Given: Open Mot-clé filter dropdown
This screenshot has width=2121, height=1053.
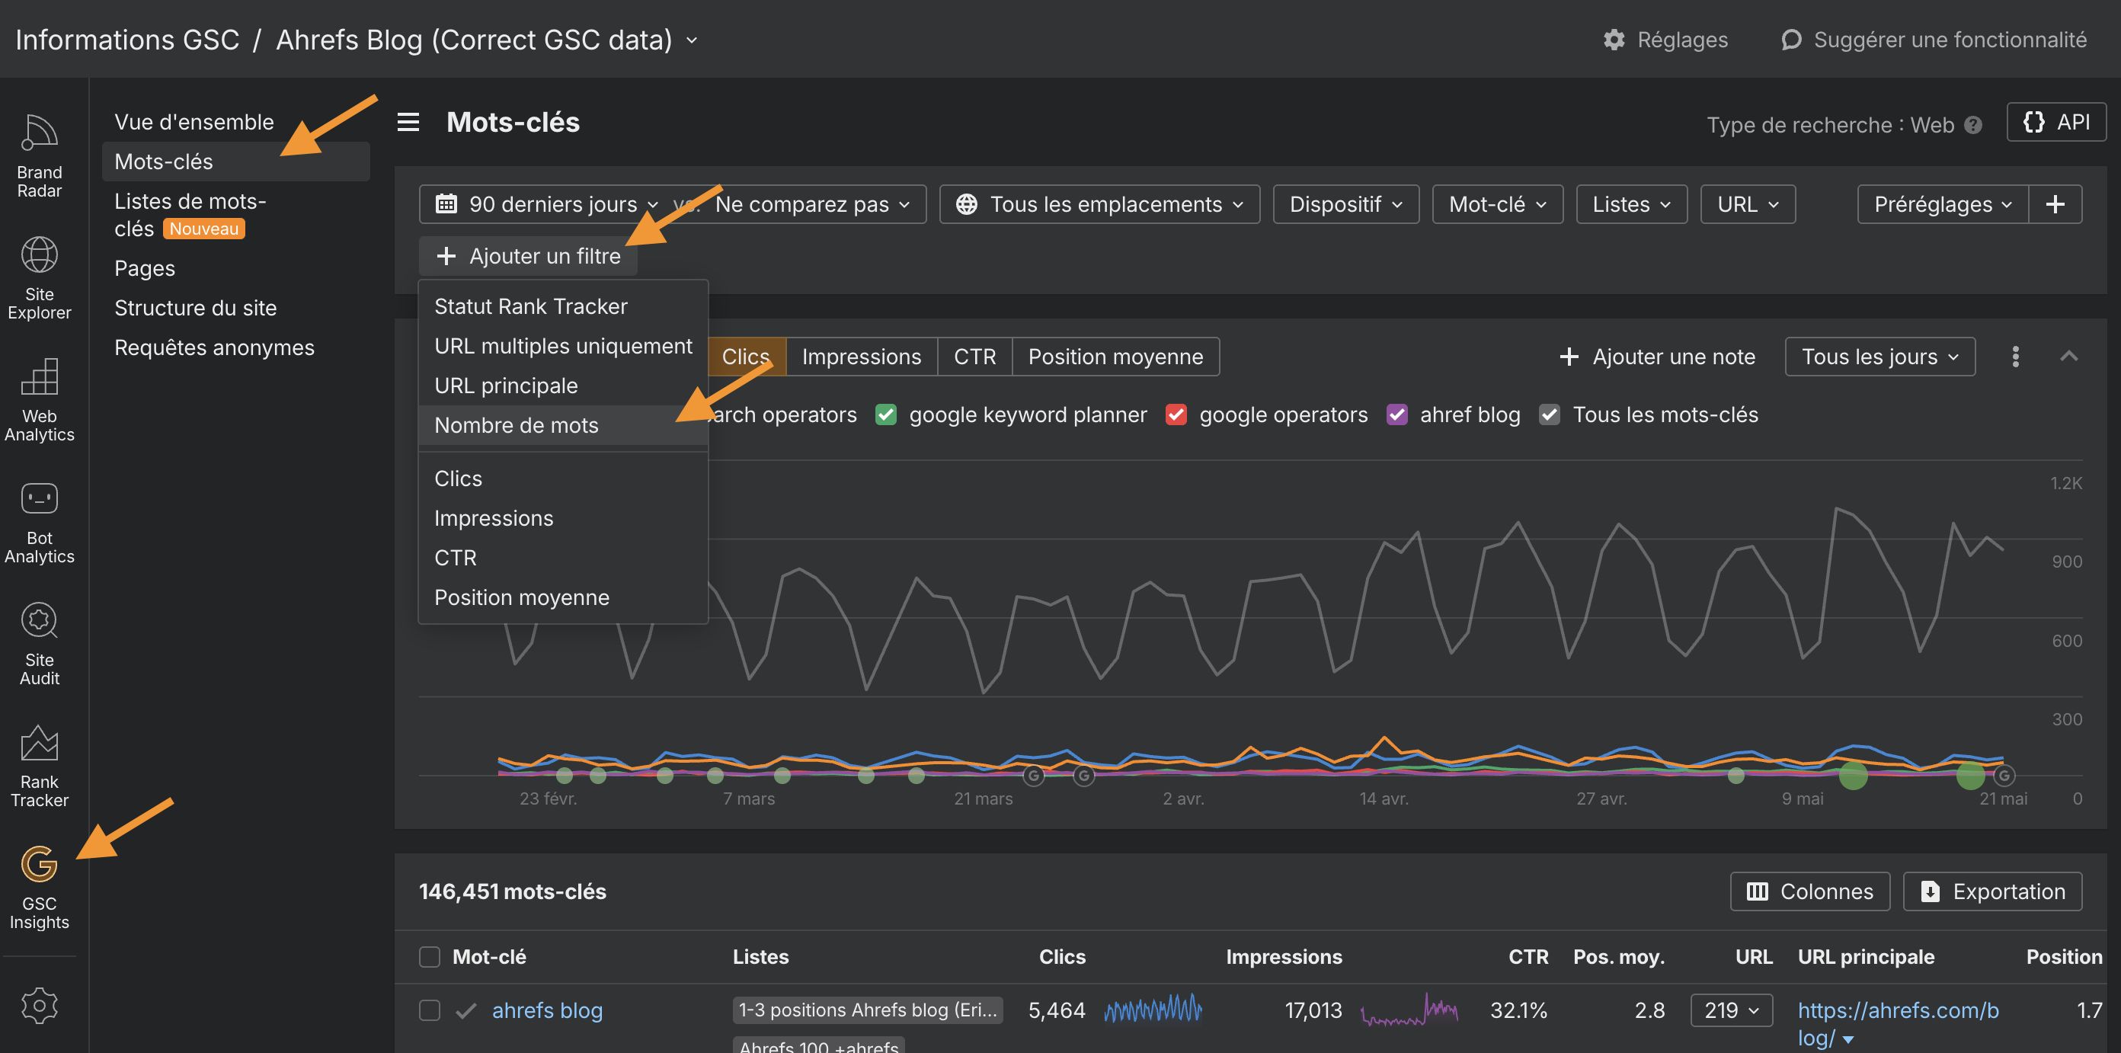Looking at the screenshot, I should (1498, 204).
